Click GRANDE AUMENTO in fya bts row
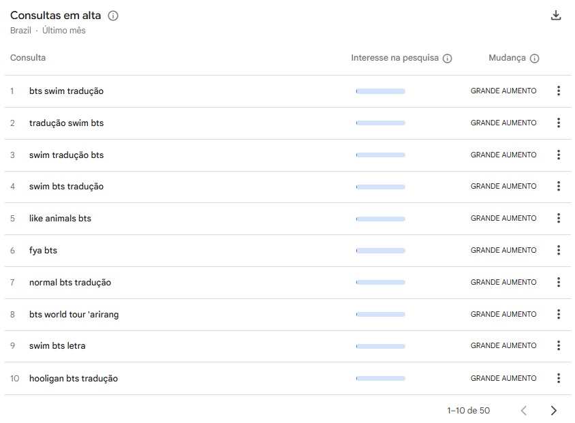This screenshot has height=423, width=575. (503, 251)
